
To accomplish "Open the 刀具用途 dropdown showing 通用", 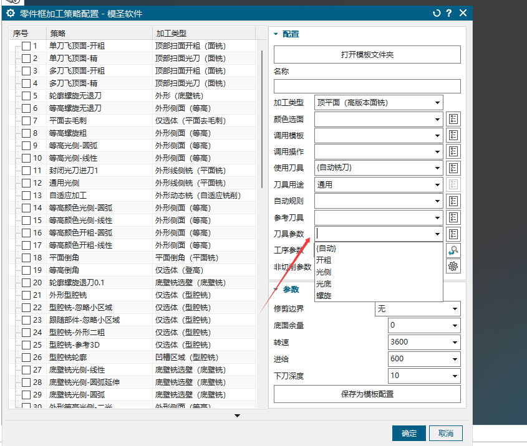I will click(x=379, y=184).
